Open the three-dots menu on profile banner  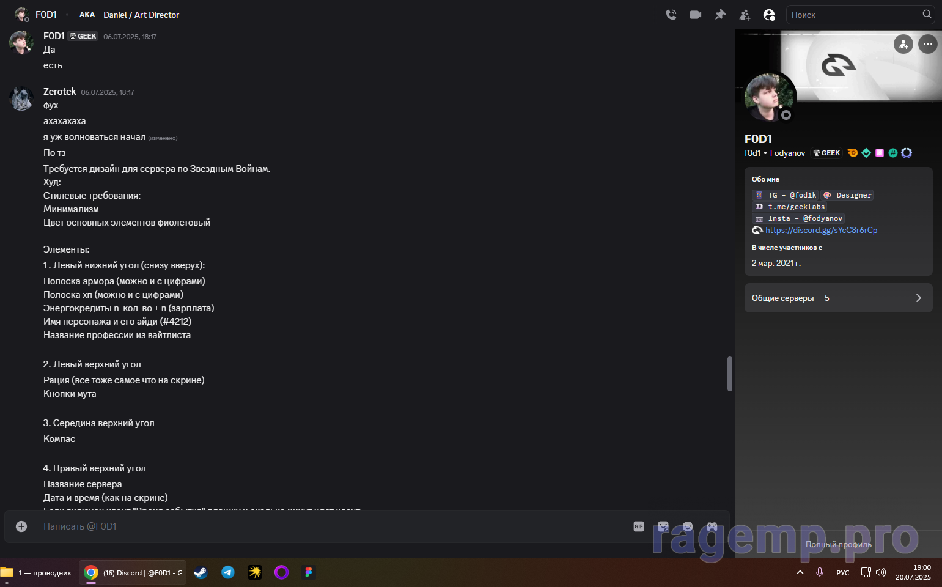coord(928,44)
